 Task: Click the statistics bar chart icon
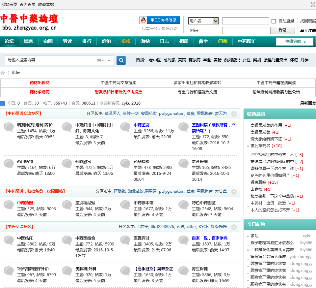pyautogui.click(x=3, y=104)
